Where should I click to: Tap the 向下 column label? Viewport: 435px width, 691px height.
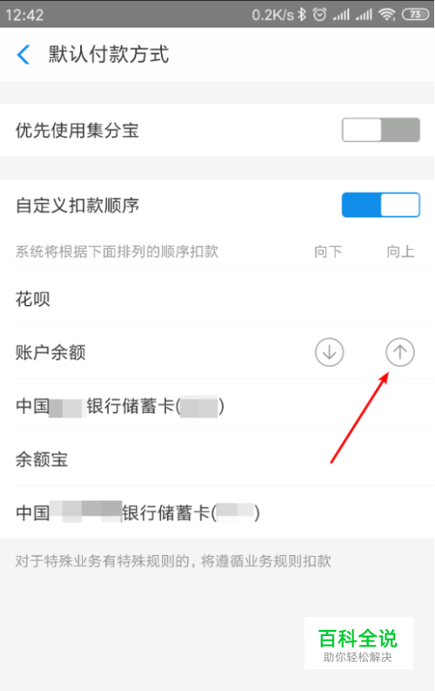[x=328, y=252]
